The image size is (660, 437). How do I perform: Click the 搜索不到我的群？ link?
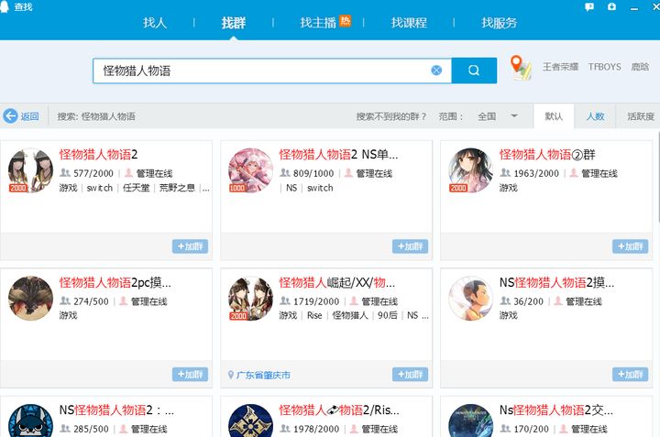click(x=391, y=116)
